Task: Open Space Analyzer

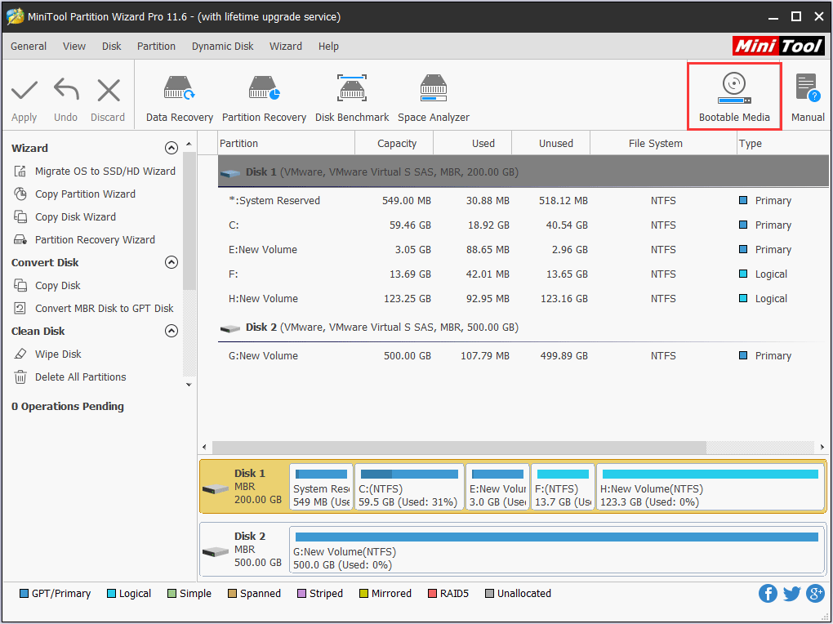Action: [x=433, y=98]
